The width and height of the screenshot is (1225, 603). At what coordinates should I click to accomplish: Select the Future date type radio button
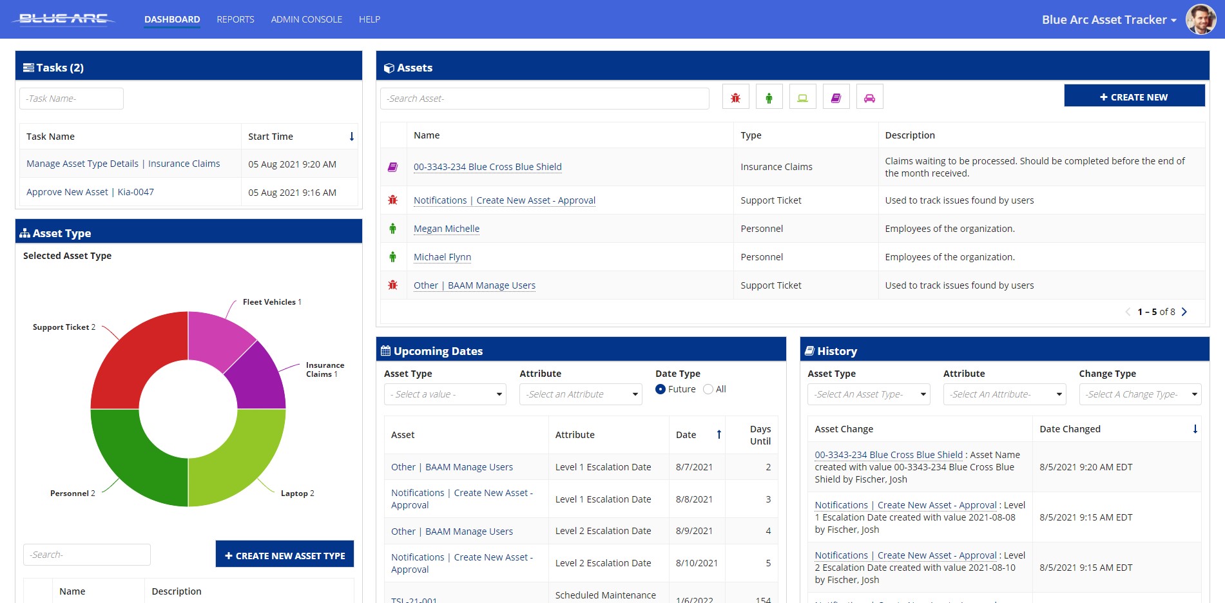[661, 389]
